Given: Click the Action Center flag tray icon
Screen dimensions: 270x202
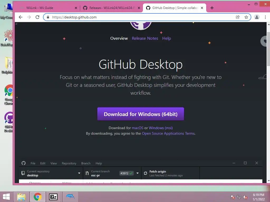Looking at the screenshot, I should [x=232, y=197].
